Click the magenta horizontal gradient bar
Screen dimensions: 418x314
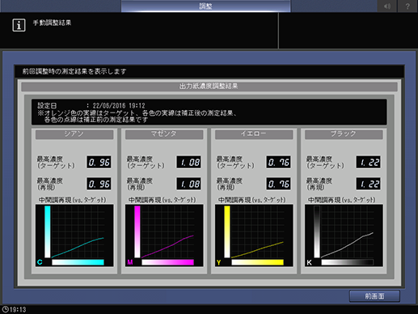point(167,262)
